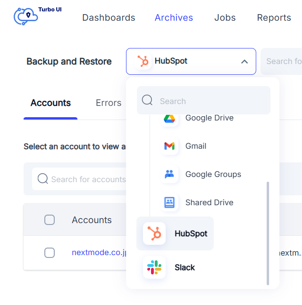Click the Google Groups people icon

click(169, 174)
